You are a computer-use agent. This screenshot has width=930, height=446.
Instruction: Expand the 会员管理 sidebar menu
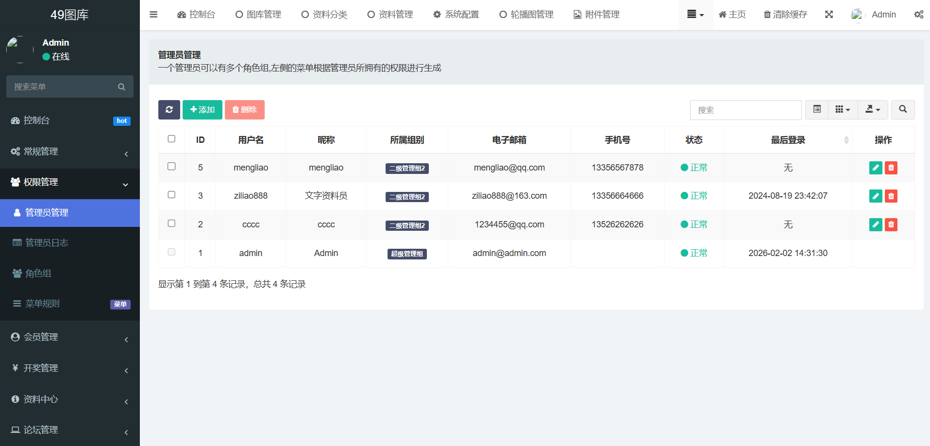tap(70, 337)
